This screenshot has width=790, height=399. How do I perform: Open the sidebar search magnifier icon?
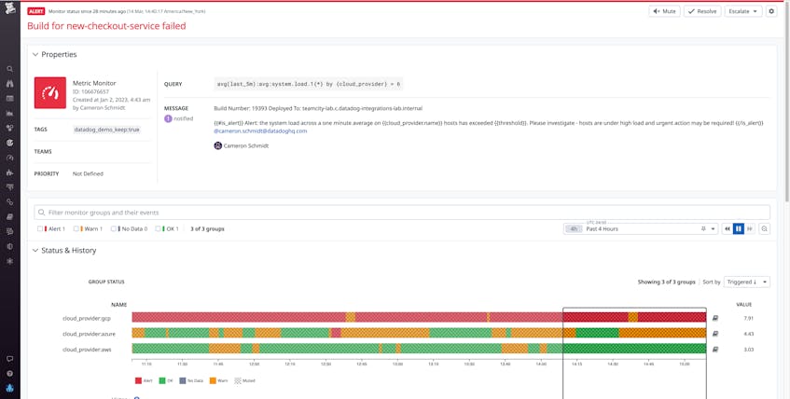(x=9, y=69)
